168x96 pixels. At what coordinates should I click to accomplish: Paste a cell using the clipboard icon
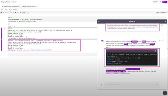tap(11, 12)
